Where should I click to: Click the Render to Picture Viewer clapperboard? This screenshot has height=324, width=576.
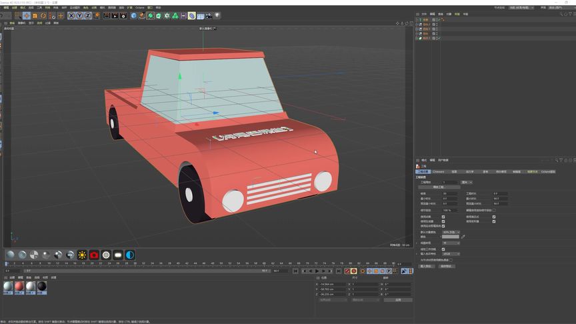[115, 15]
